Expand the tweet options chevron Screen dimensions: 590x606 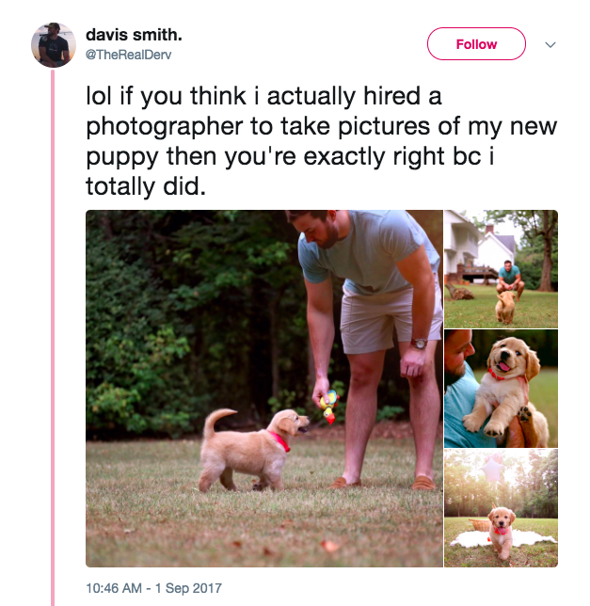(551, 44)
